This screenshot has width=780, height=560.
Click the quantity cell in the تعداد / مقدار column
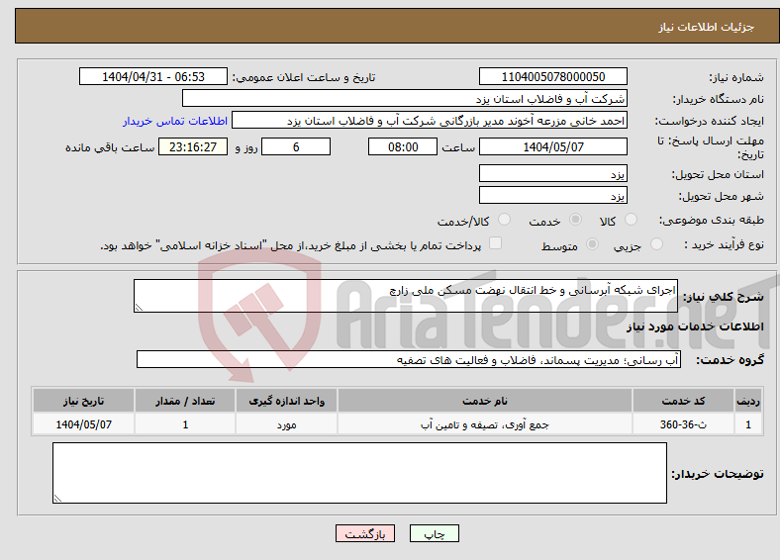(x=185, y=424)
